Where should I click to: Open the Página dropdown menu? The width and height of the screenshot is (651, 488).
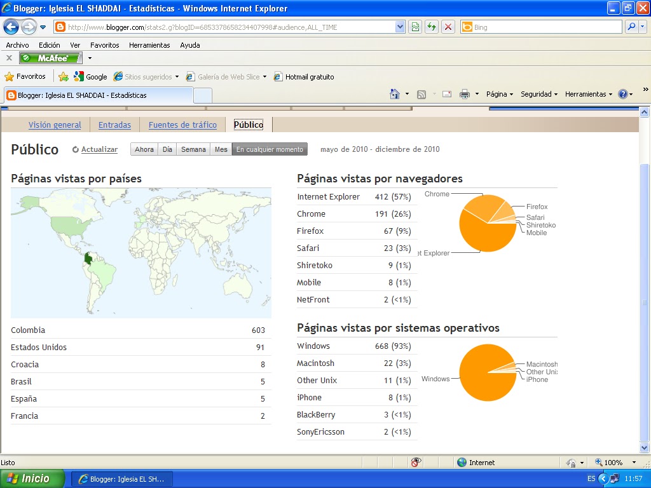(500, 94)
